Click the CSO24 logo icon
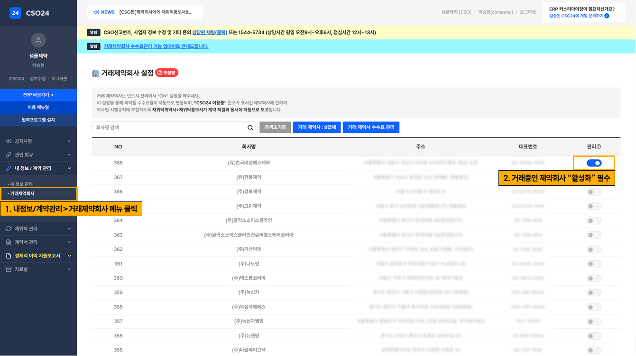 click(x=15, y=13)
